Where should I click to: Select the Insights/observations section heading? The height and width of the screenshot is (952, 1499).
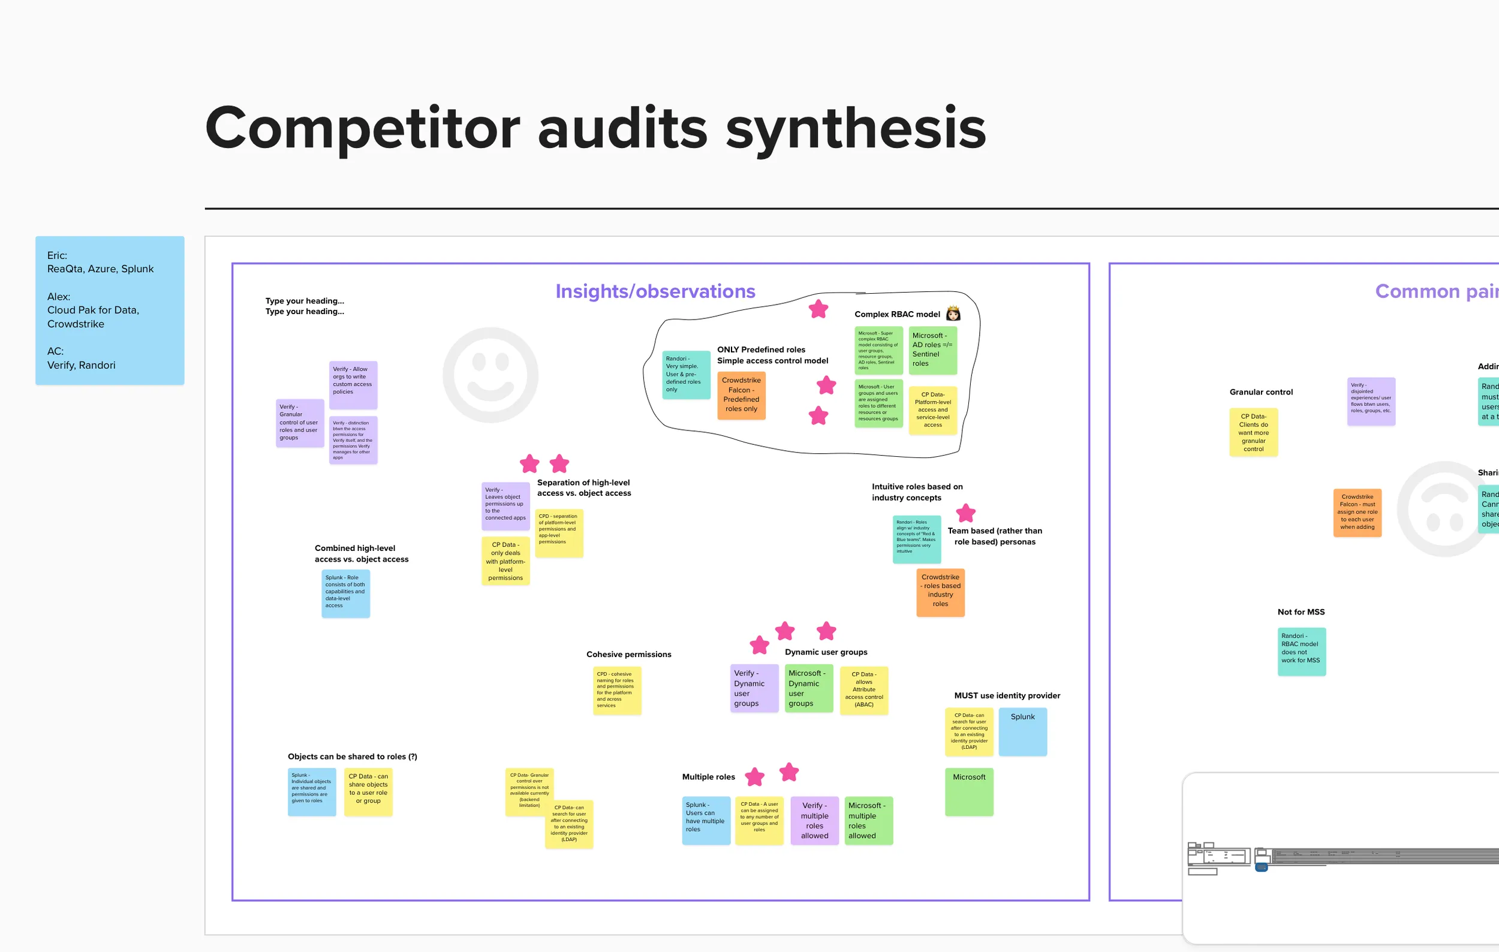click(x=655, y=291)
